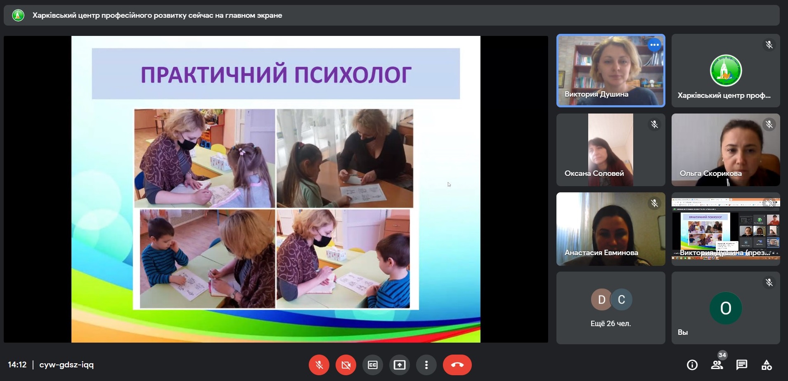Click the red leave call button

[x=457, y=365]
